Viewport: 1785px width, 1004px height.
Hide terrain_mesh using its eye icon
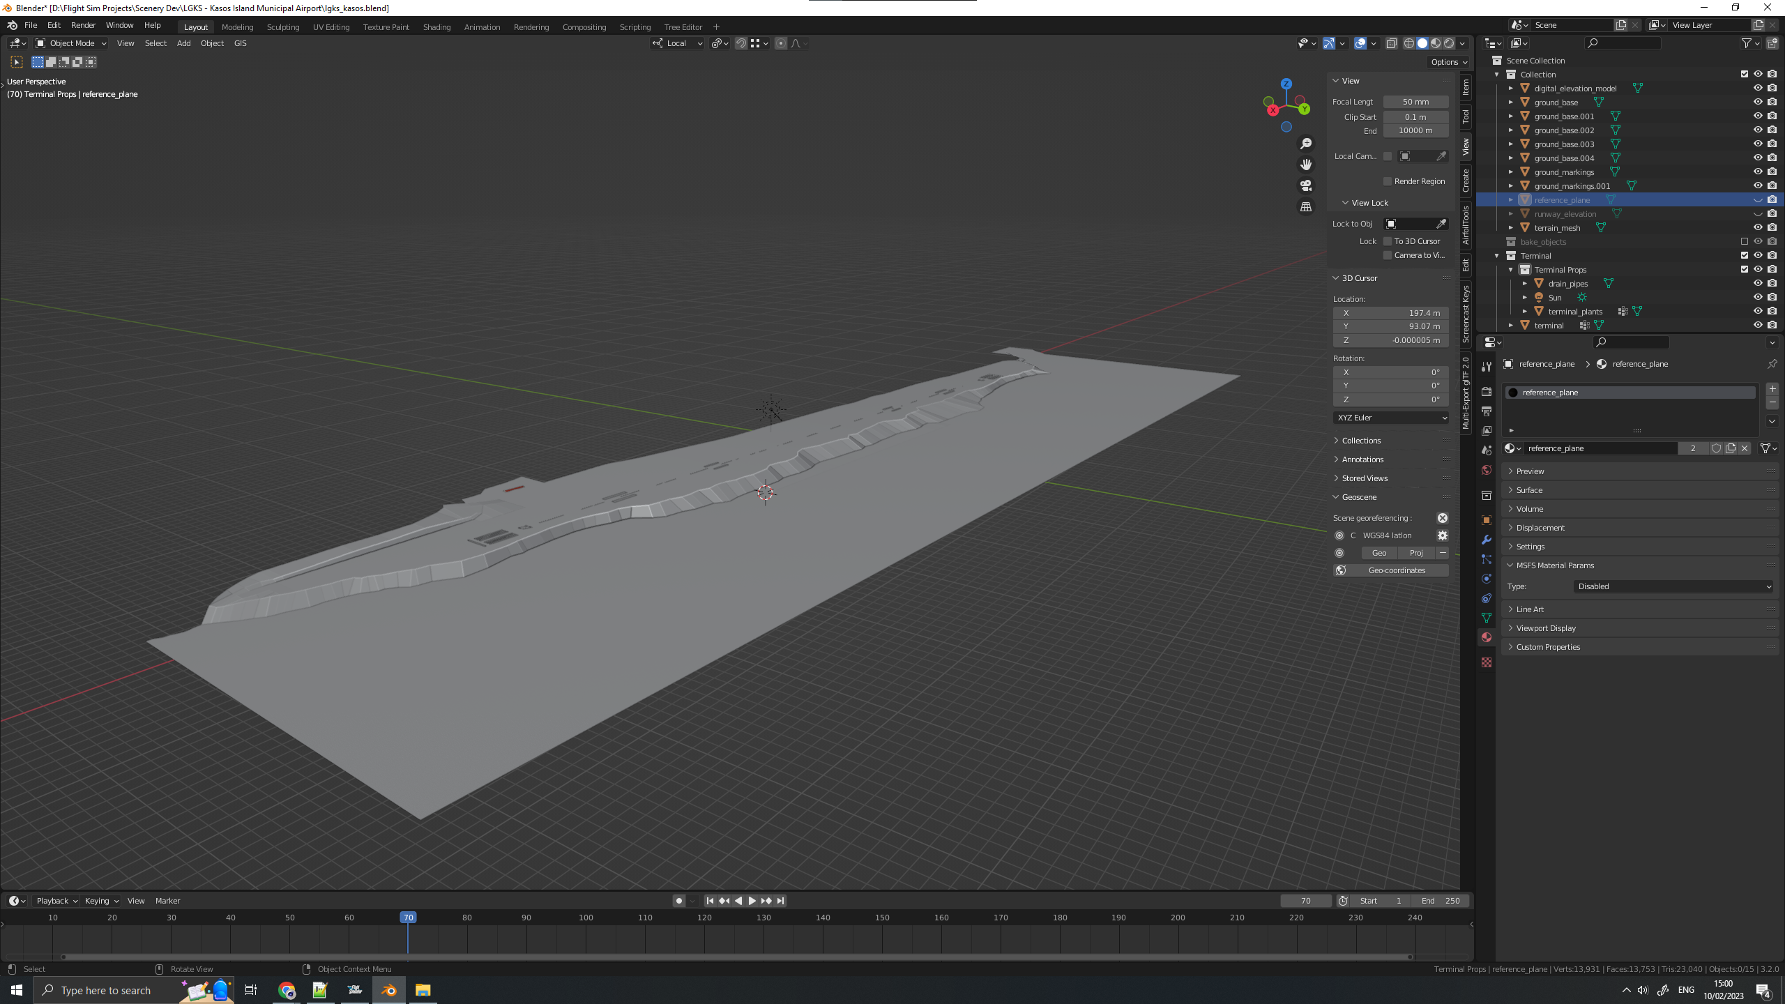tap(1758, 228)
